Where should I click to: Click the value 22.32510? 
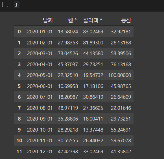pyautogui.click(x=68, y=75)
